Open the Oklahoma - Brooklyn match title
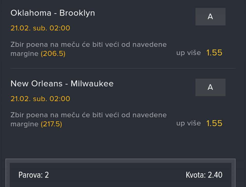Image resolution: width=246 pixels, height=187 pixels. coord(53,13)
